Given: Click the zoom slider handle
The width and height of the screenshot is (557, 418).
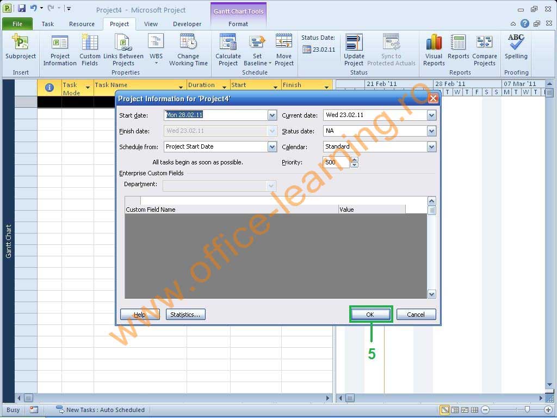Looking at the screenshot, I should (x=527, y=410).
